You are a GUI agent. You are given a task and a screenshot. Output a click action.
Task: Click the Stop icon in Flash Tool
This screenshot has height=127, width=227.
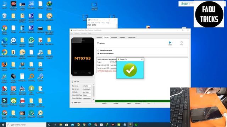click(x=181, y=42)
